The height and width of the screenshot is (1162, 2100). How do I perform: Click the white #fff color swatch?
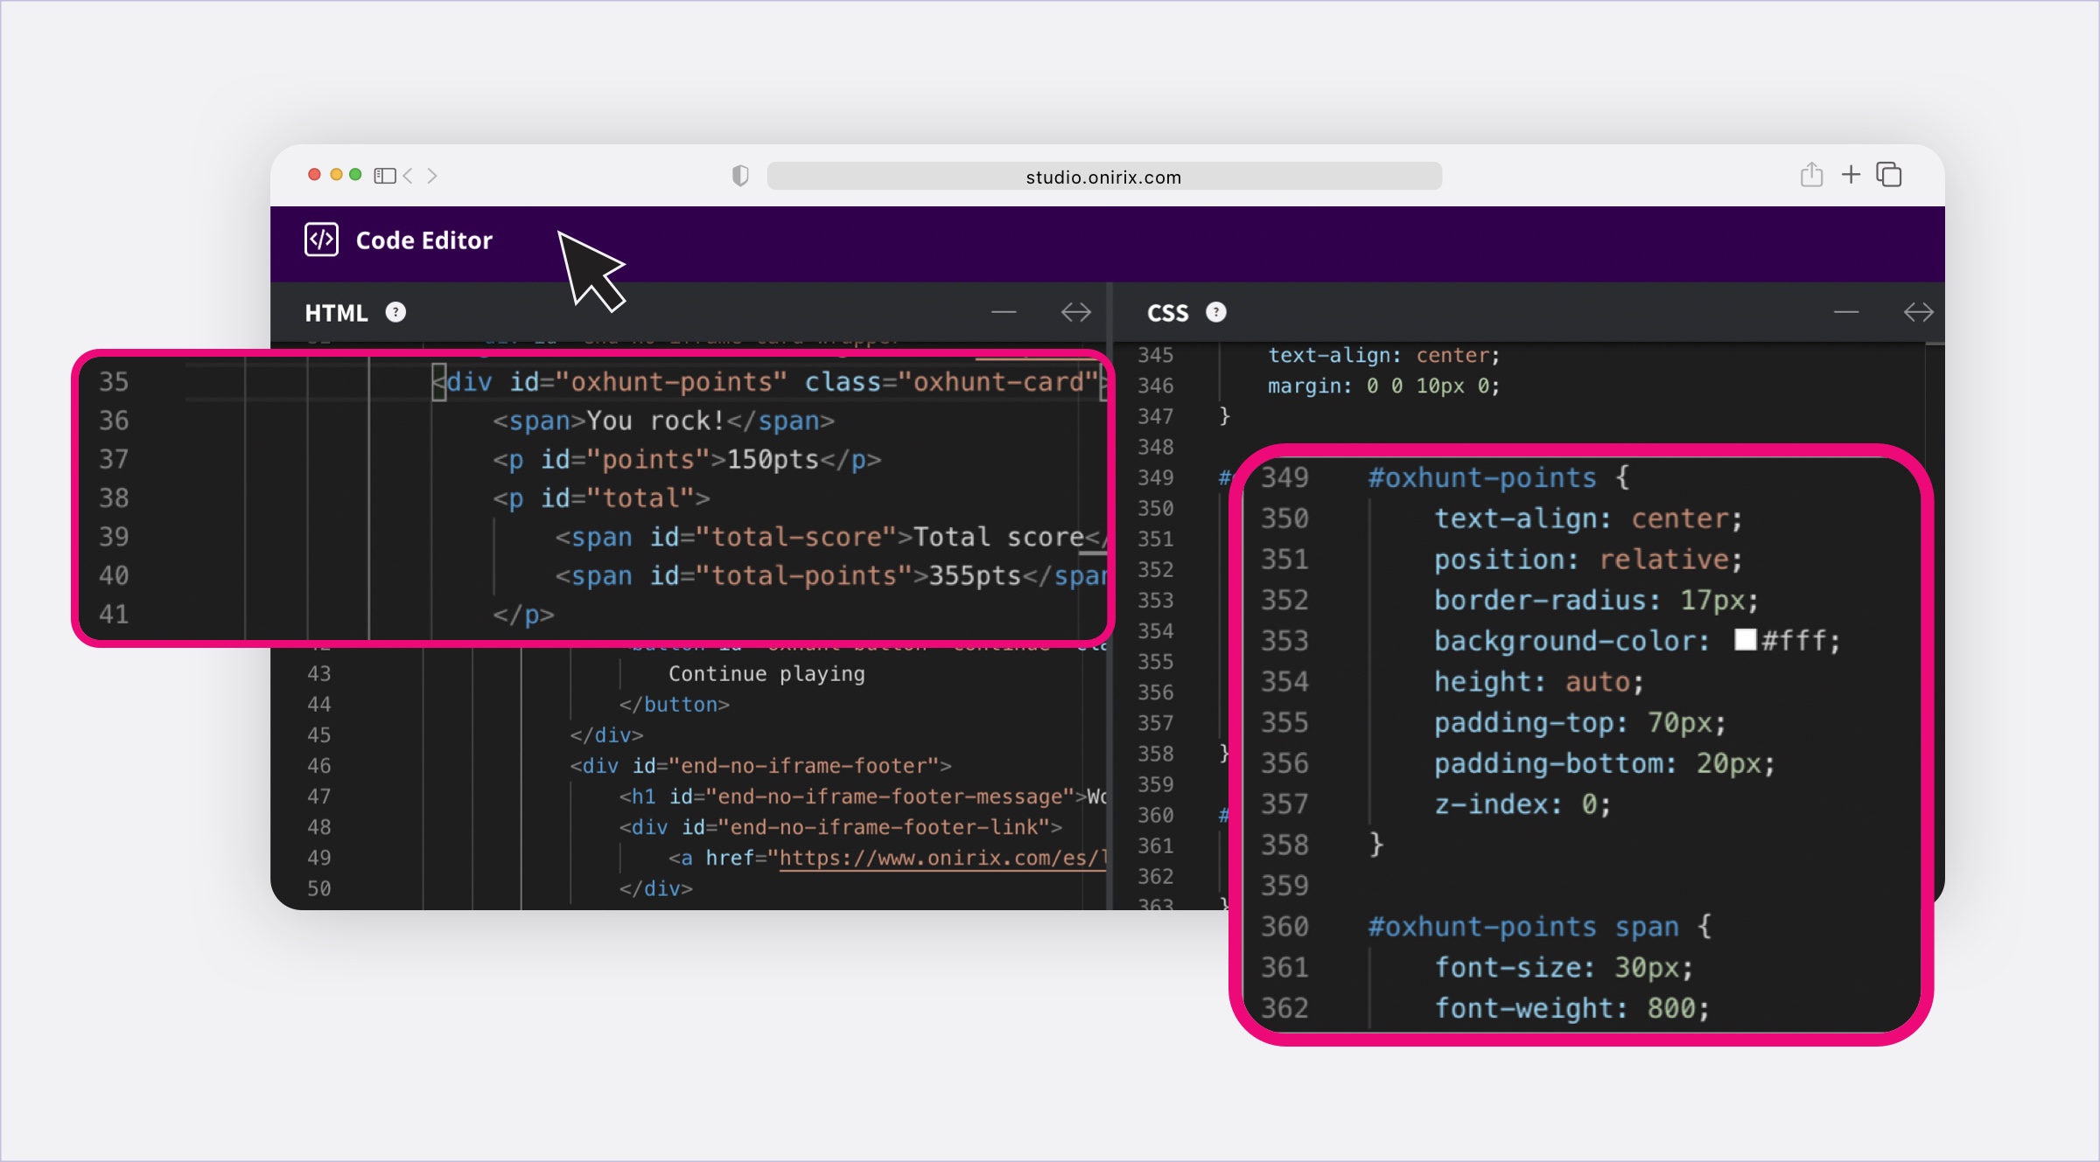click(x=1745, y=640)
